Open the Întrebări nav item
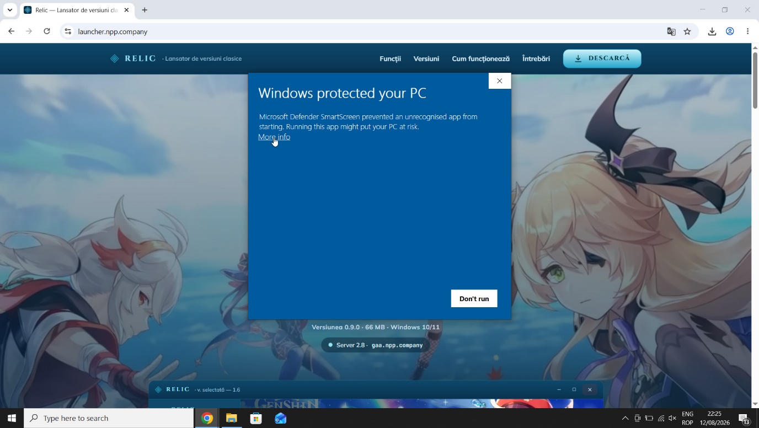This screenshot has width=759, height=428. (x=536, y=58)
